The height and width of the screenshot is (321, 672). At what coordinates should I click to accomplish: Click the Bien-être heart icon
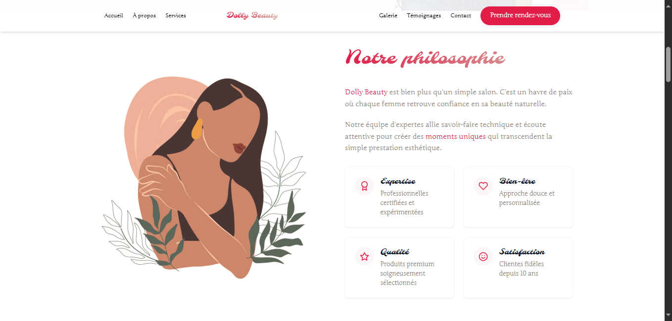(x=483, y=186)
